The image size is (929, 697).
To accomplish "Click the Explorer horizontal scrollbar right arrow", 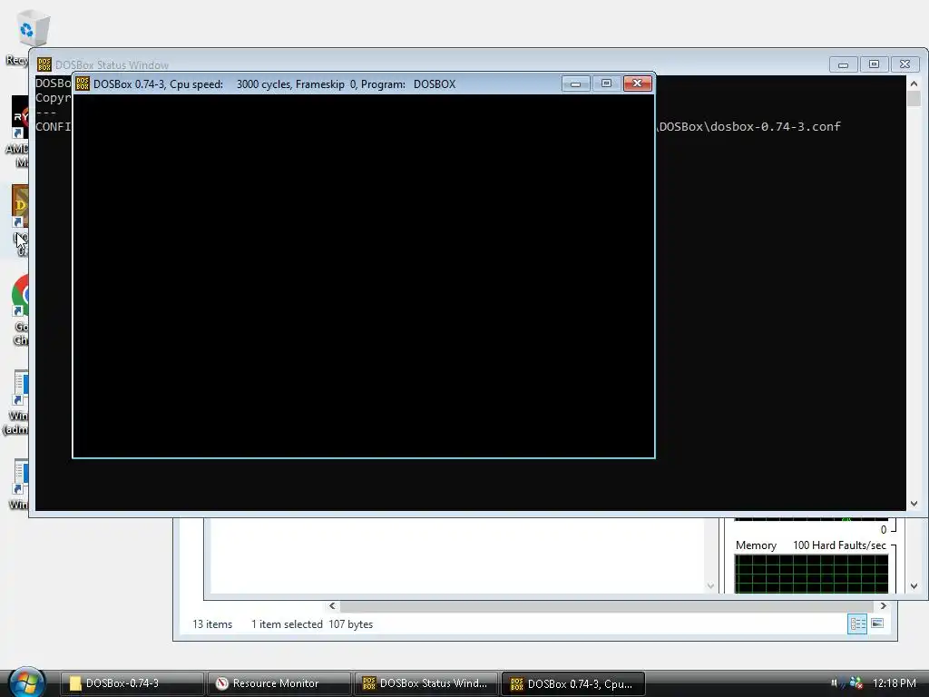I will 883,605.
